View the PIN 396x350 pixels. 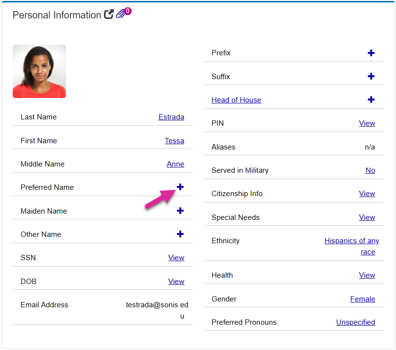coord(367,123)
